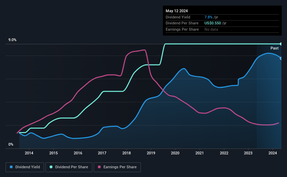The width and height of the screenshot is (287, 177).
Task: Click the 9.0% y-axis label
Action: point(13,40)
